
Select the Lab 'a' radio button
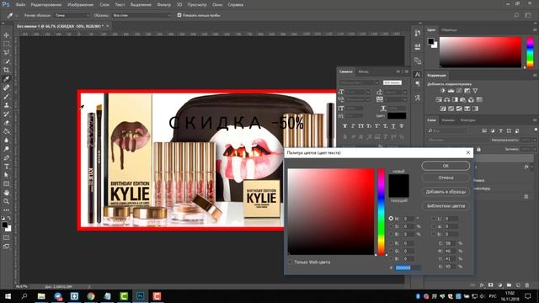[434, 226]
